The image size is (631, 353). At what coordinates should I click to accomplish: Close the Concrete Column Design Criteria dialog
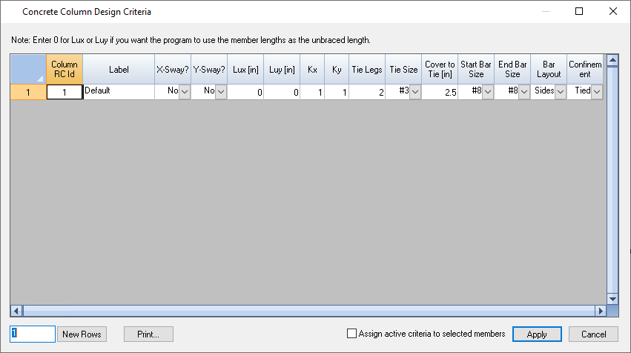pos(613,11)
